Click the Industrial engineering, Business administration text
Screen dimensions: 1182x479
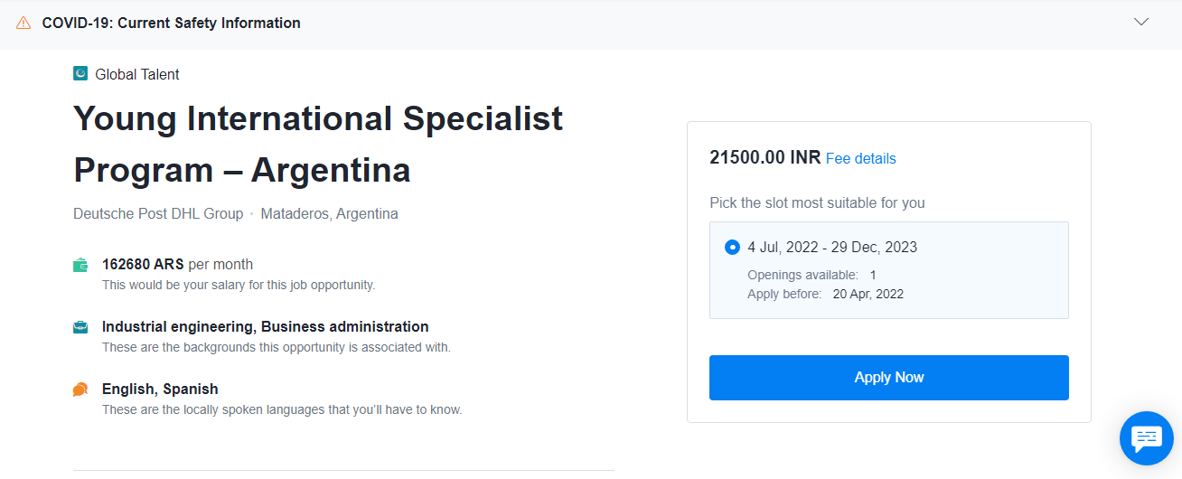(266, 326)
